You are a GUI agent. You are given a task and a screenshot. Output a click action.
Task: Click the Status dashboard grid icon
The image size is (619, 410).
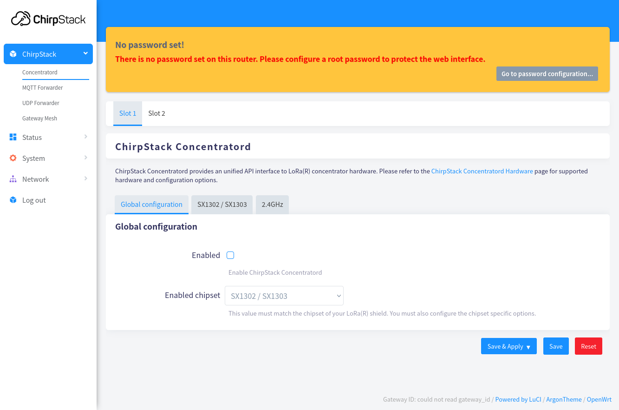[13, 137]
